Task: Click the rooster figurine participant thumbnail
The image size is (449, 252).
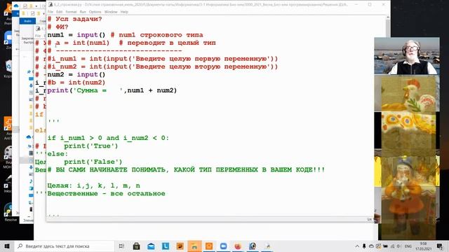Action: [407, 93]
